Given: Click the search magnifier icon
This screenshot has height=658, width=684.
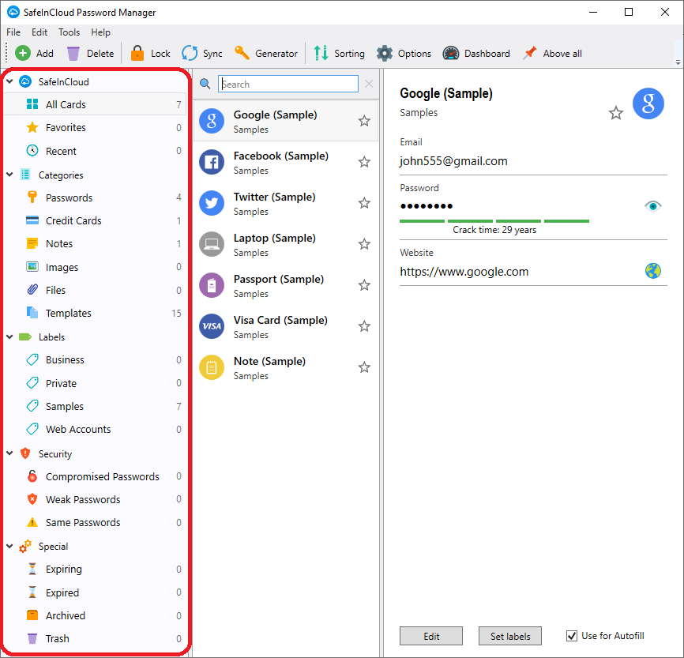Looking at the screenshot, I should coord(205,84).
